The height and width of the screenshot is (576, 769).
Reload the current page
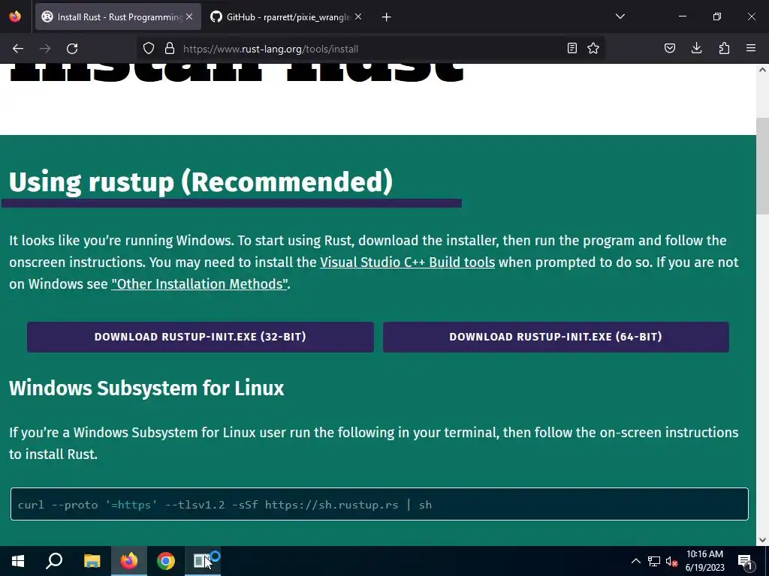[72, 49]
